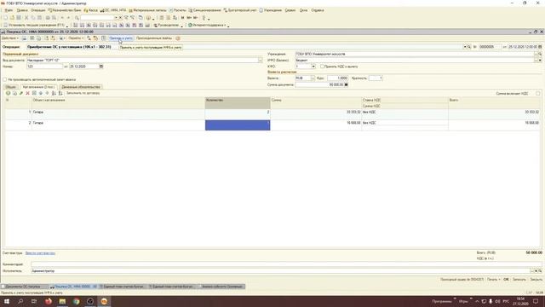Click calendar icon by document datetime field
Image resolution: width=545 pixels, height=307 pixels.
pos(540,47)
